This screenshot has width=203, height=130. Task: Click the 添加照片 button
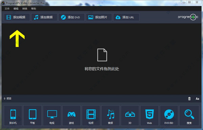pos(99,17)
